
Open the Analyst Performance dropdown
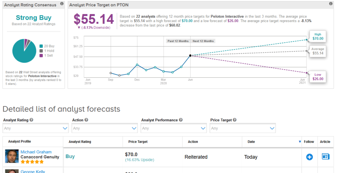click(x=174, y=128)
